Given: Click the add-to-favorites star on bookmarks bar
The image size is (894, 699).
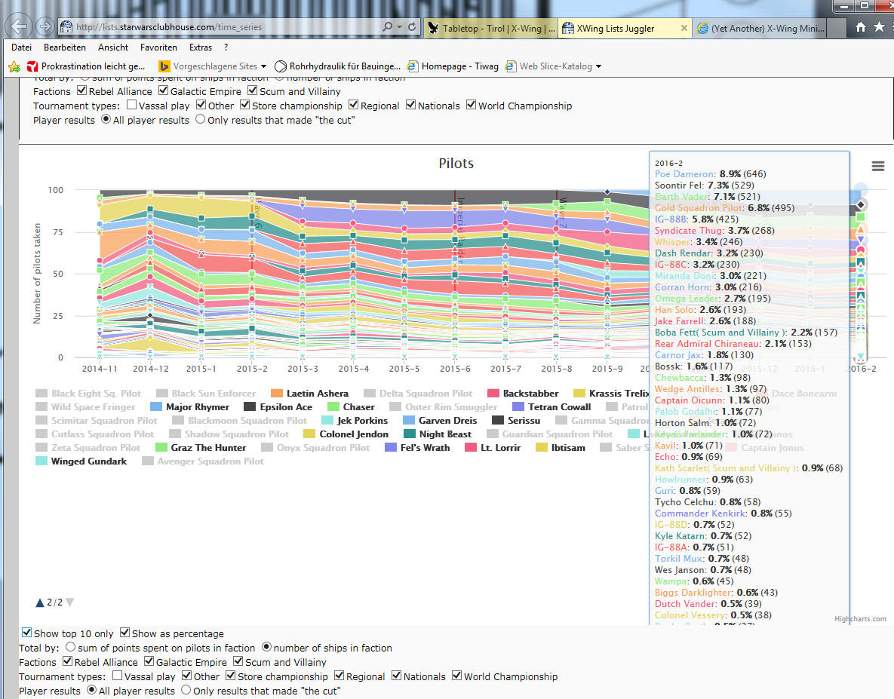Looking at the screenshot, I should (14, 66).
